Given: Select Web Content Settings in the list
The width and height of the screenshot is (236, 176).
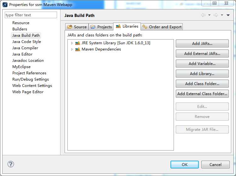Looking at the screenshot, I should (x=32, y=86).
